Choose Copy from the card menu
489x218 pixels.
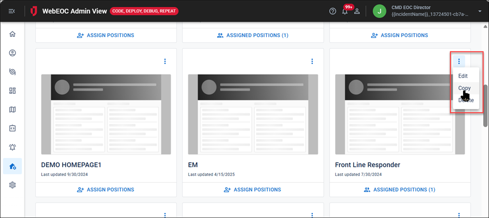466,88
